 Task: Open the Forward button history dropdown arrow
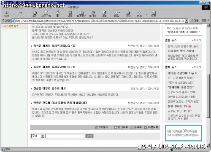(28, 14)
